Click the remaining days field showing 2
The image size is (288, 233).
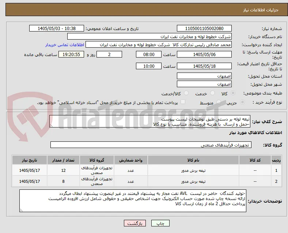(x=109, y=54)
